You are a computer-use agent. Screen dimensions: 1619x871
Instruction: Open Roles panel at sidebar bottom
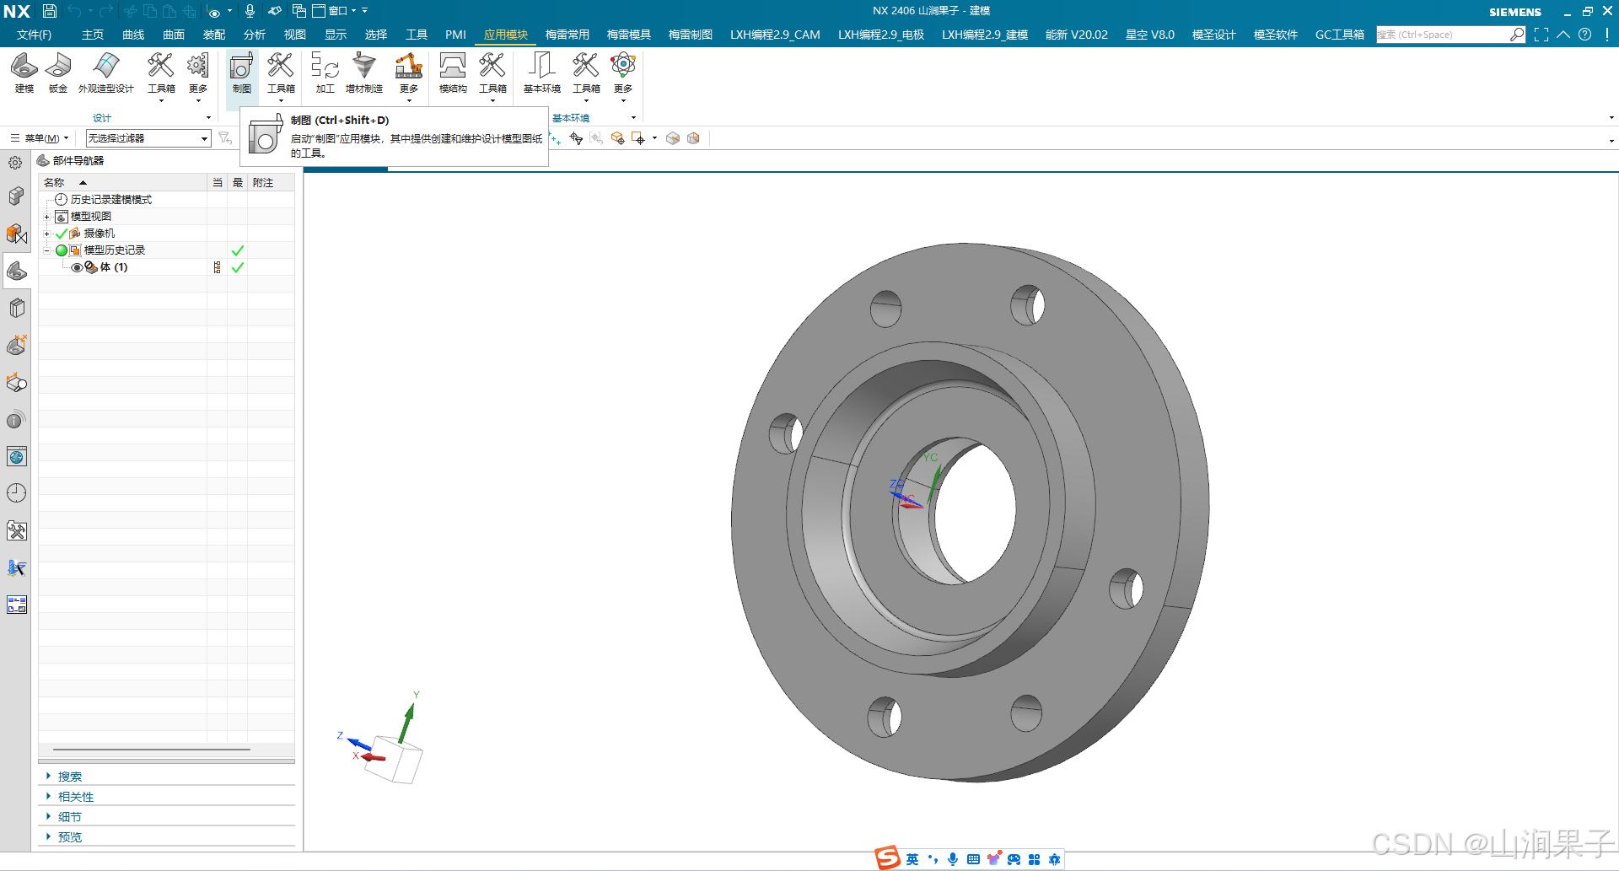pos(16,605)
